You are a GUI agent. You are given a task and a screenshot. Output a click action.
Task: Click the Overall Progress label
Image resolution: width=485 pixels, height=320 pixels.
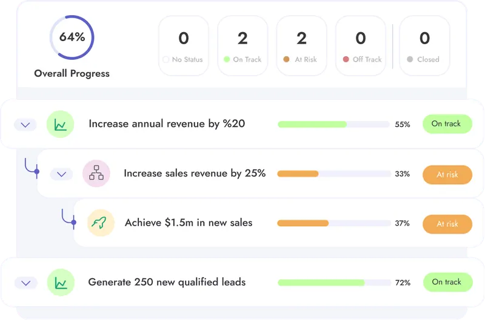coord(72,73)
